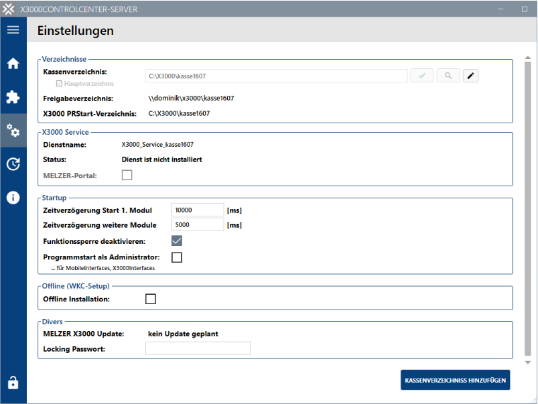Focus the Kassenverzeichnis path field
Screen dimensions: 538x404
[277, 76]
